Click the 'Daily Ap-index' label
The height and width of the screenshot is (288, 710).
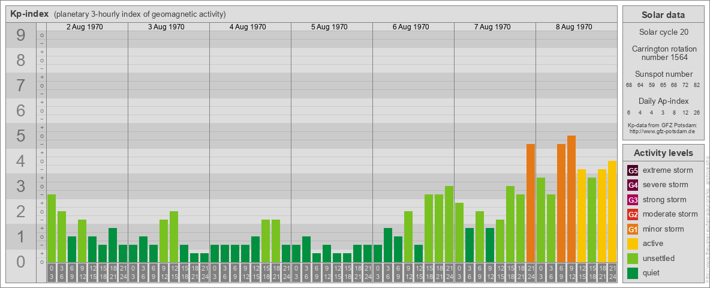663,101
